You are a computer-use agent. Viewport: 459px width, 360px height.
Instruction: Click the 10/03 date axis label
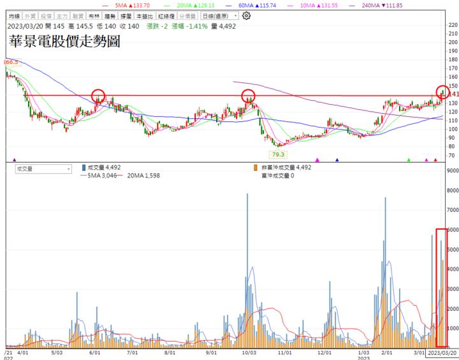click(249, 352)
